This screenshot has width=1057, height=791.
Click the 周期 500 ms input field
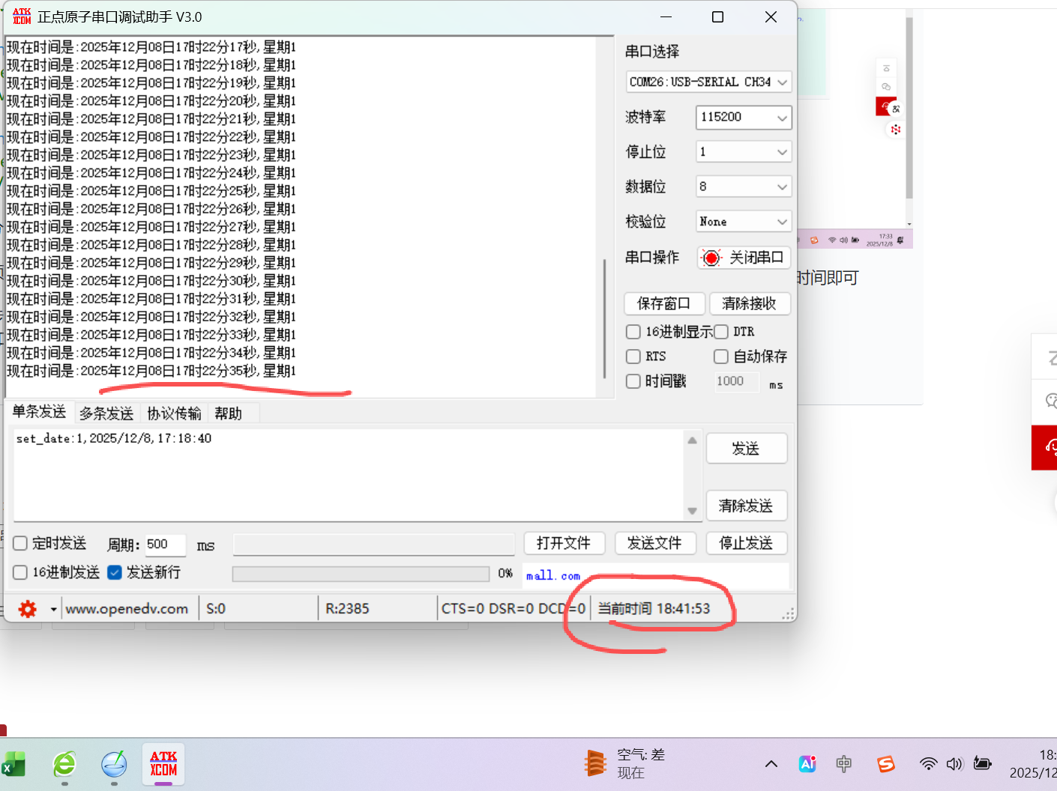click(x=165, y=545)
